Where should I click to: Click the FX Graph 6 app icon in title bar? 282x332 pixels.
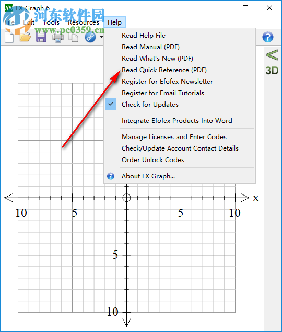click(x=8, y=8)
